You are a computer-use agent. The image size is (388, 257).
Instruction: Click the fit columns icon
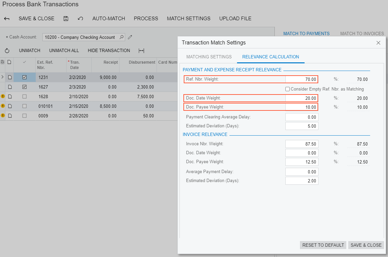(x=141, y=51)
